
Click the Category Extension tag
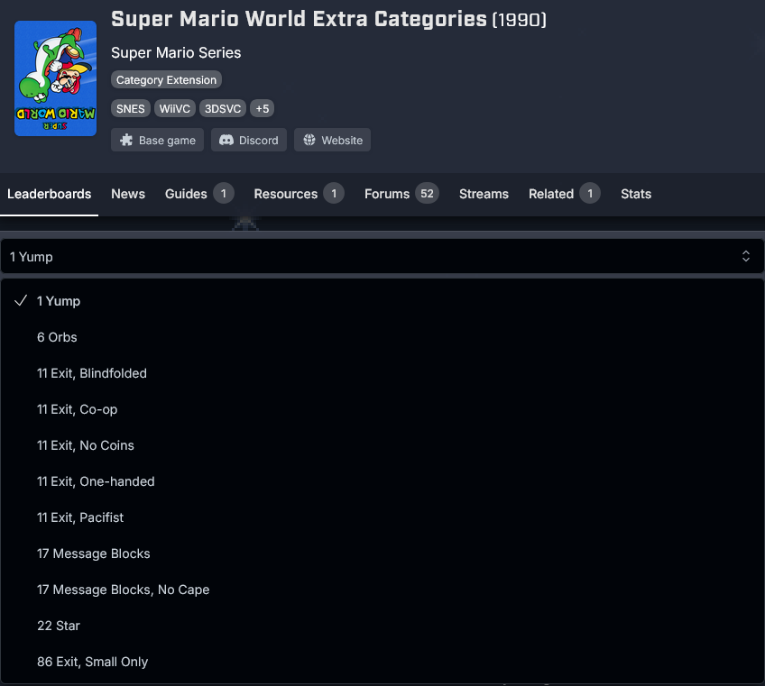coord(166,80)
